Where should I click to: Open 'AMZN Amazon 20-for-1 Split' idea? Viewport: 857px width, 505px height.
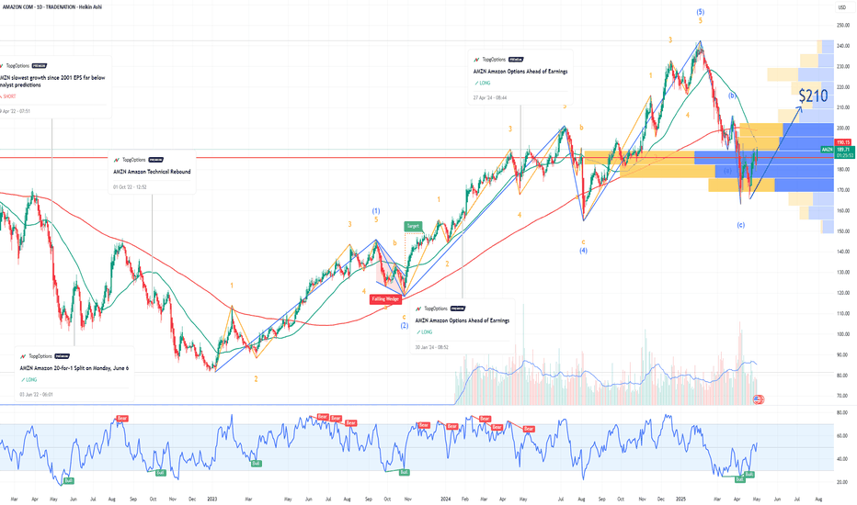74,368
